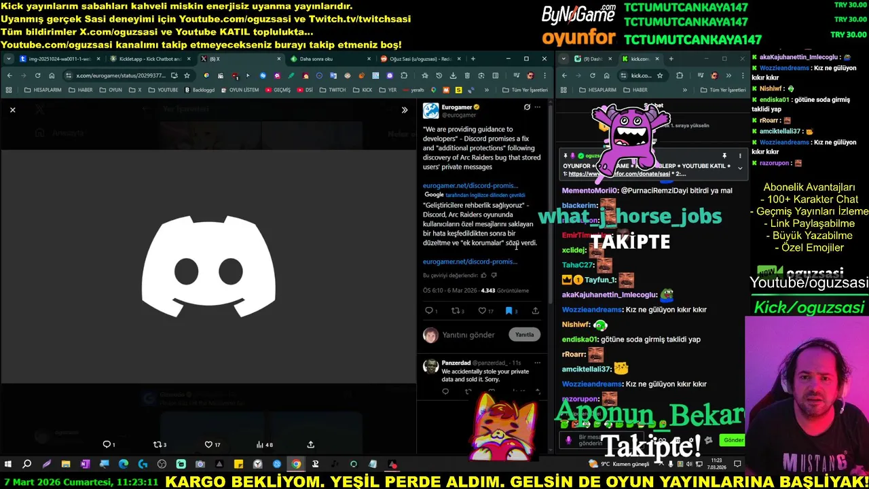Open the HESAPLARIM bookmark folder in left browser
The image size is (869, 489).
[44, 90]
